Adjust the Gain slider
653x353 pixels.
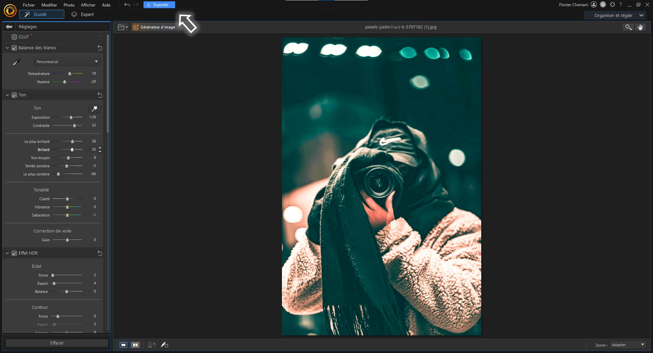click(x=67, y=240)
